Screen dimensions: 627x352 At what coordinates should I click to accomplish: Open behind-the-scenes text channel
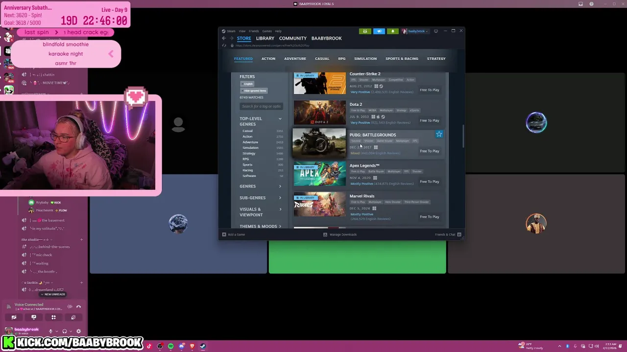tap(50, 246)
